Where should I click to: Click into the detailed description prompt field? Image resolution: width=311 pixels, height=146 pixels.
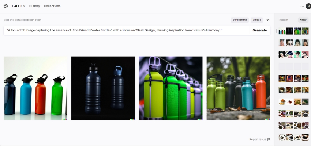(127, 30)
